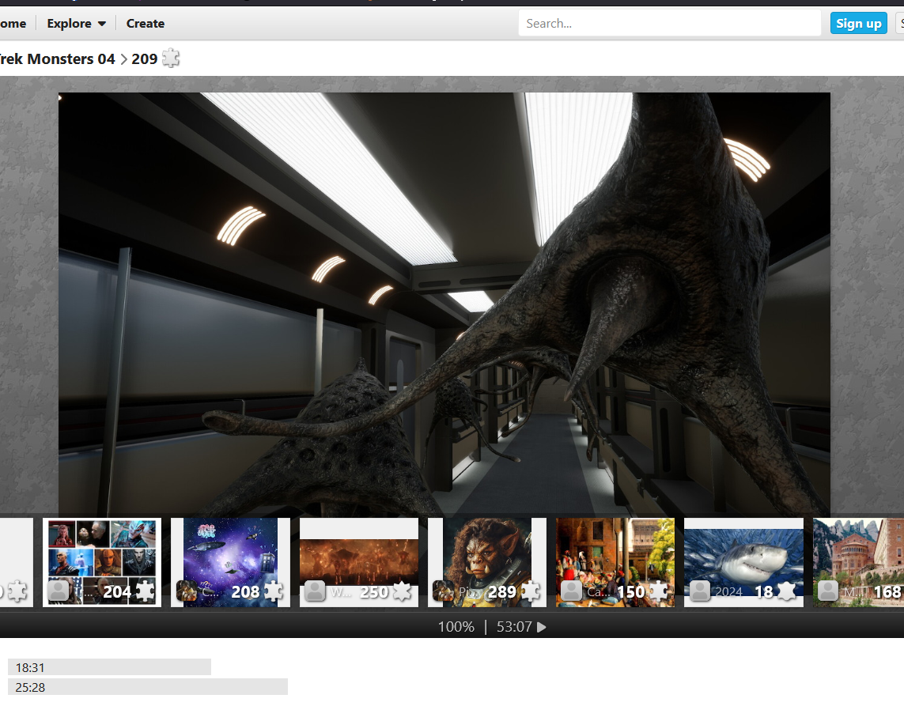Click the user avatar on the 204 thumbnail

59,591
